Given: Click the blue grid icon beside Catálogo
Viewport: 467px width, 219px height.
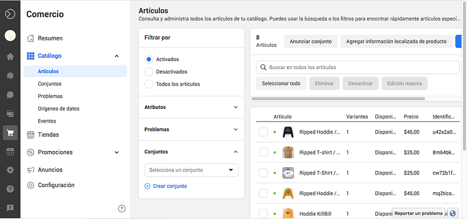Looking at the screenshot, I should [x=30, y=56].
